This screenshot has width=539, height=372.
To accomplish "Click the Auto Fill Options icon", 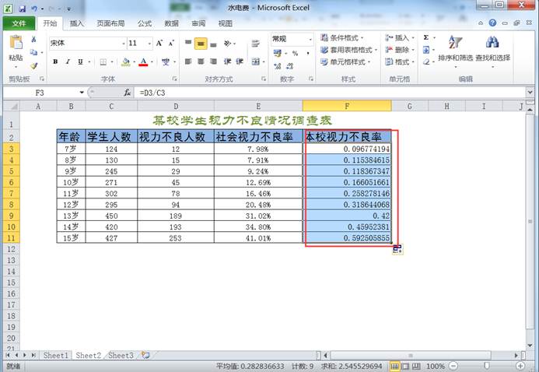I will tap(397, 248).
